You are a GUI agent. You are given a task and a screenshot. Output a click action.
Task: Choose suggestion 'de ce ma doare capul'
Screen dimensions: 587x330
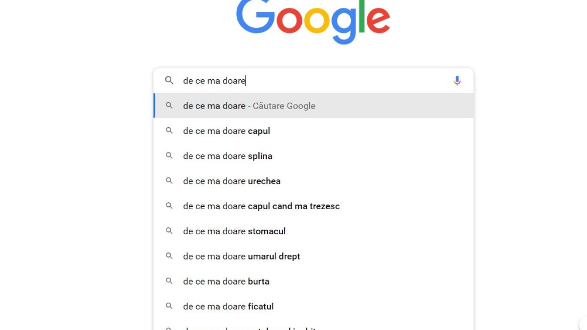pyautogui.click(x=226, y=131)
